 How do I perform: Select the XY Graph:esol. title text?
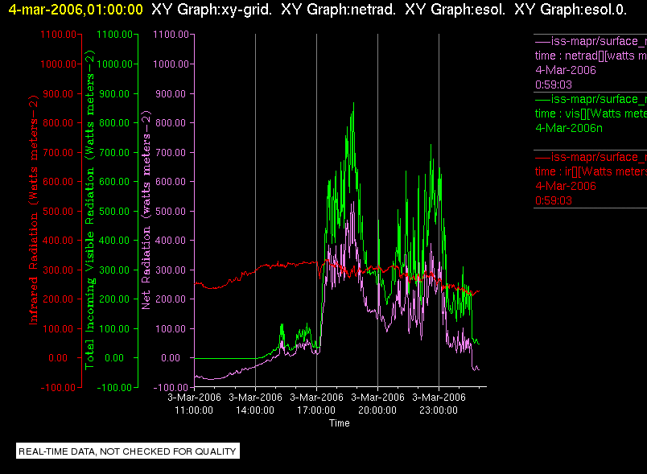click(x=455, y=9)
